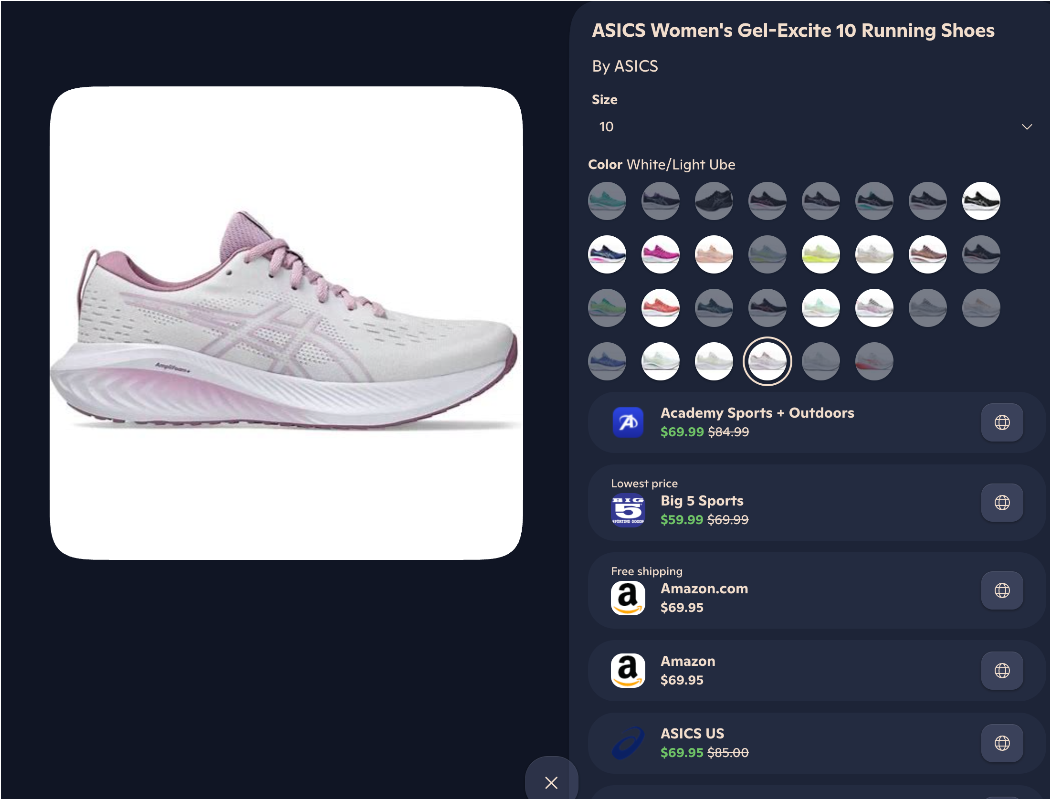Choose the peach orange shoe swatch

point(714,254)
